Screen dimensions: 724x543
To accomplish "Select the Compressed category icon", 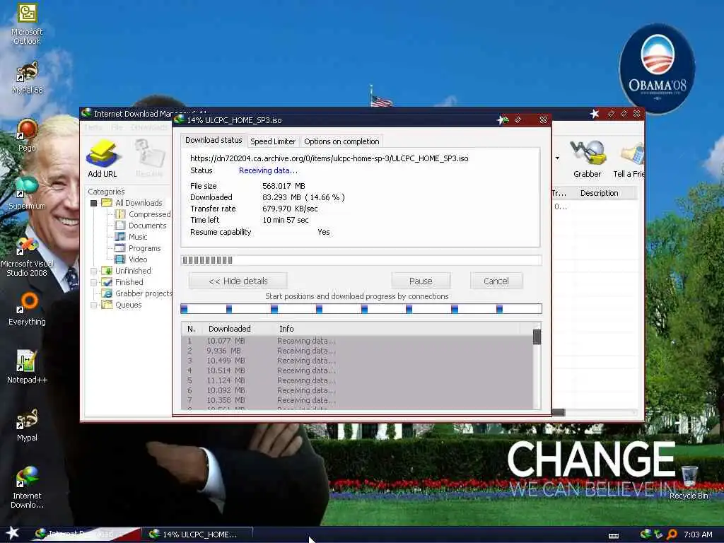I will pyautogui.click(x=120, y=214).
